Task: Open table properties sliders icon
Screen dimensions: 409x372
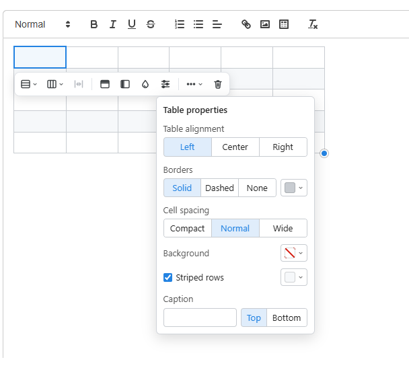Action: coord(165,84)
